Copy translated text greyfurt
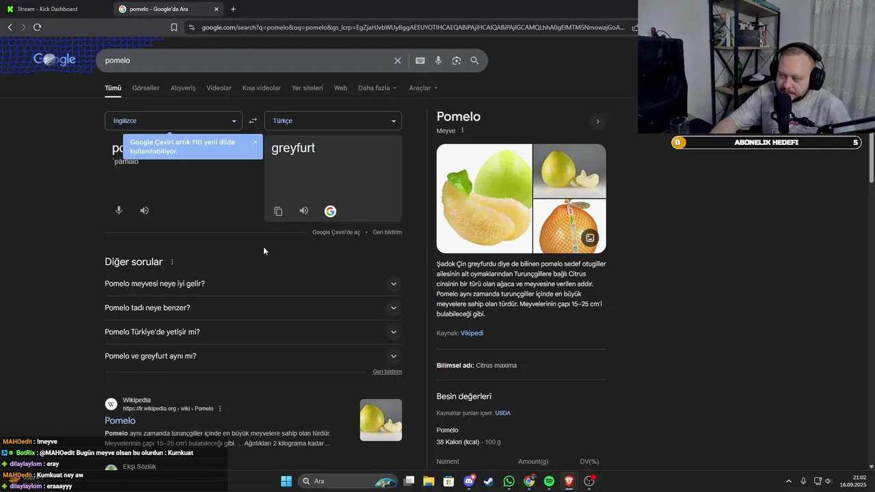 278,211
